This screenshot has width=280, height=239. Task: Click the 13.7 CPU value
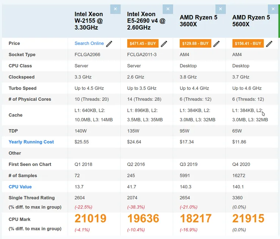click(79, 187)
